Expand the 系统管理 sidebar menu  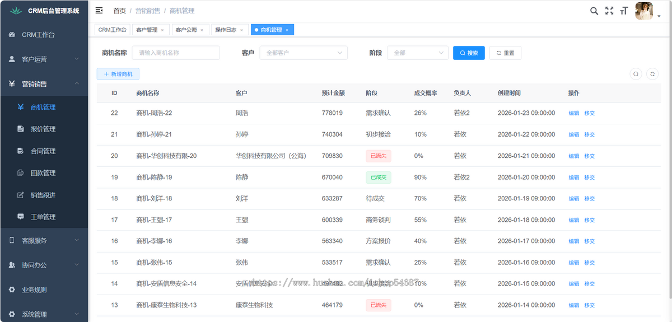click(44, 315)
